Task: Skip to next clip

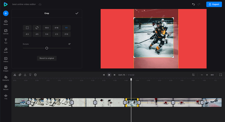Action: point(114,75)
